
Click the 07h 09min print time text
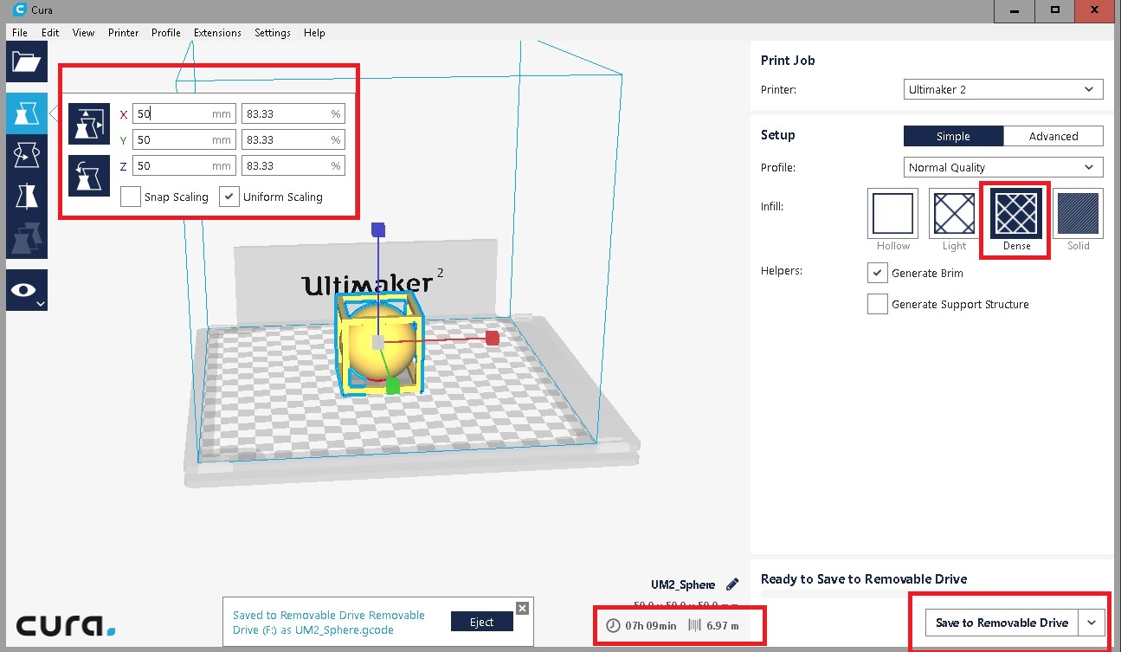point(651,625)
